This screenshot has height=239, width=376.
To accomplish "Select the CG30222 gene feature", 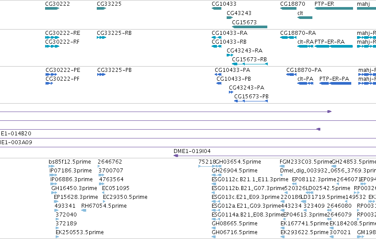I will (x=52, y=8).
